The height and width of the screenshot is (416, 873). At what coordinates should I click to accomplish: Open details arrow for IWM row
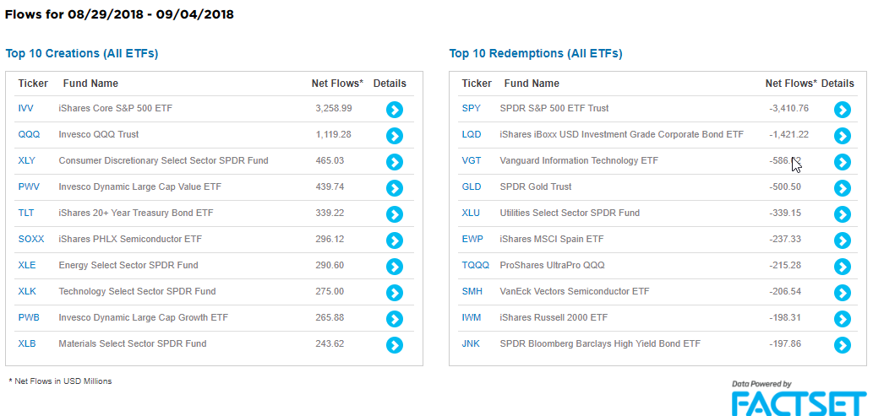pyautogui.click(x=843, y=319)
